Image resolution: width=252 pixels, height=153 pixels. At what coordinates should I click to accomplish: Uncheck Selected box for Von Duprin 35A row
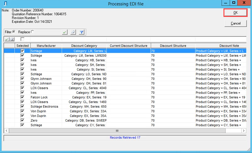pos(22,116)
